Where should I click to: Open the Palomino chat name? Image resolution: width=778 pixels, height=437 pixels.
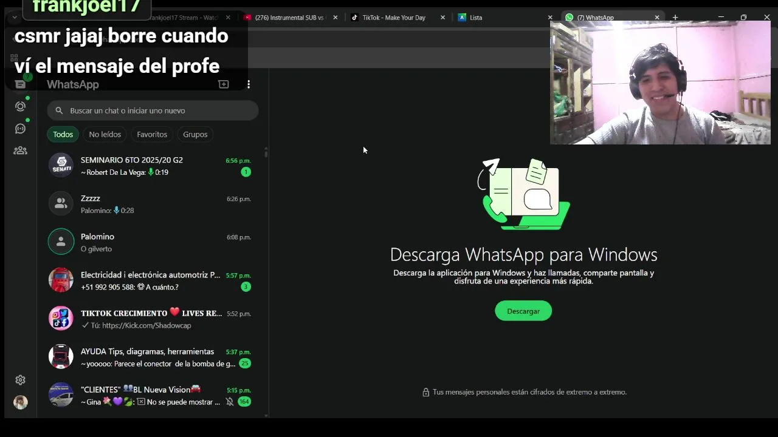97,237
